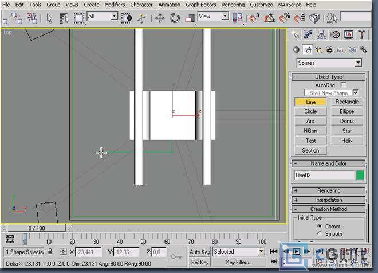Choose the Rectangular Selection Region tool
The width and height of the screenshot is (378, 273).
click(79, 18)
